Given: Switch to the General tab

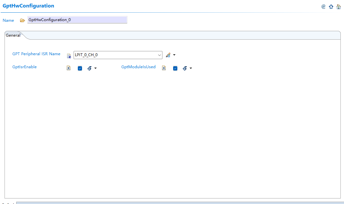Looking at the screenshot, I should pos(13,35).
